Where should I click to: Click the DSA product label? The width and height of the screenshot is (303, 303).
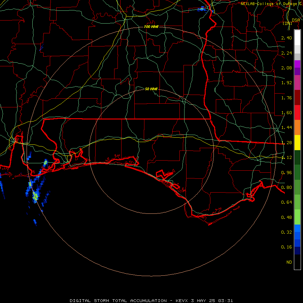296,20
